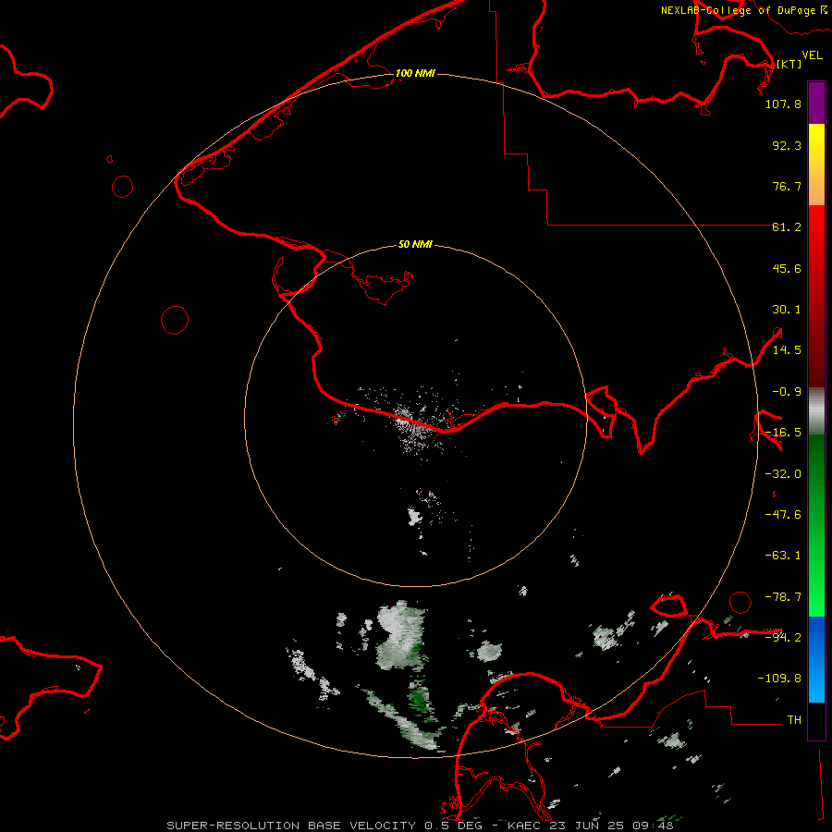
Task: Select the 61.2 scale value
Action: [x=787, y=227]
